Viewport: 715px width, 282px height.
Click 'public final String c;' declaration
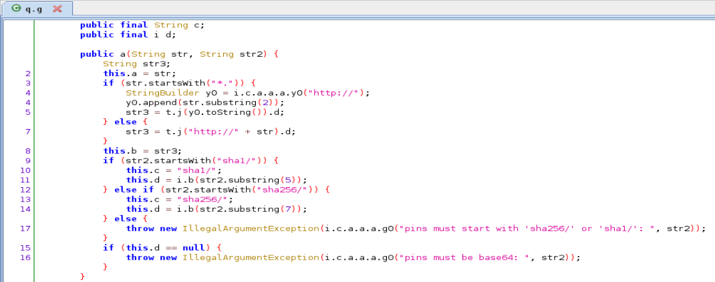point(142,25)
